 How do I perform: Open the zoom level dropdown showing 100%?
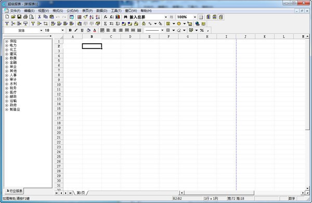point(195,17)
